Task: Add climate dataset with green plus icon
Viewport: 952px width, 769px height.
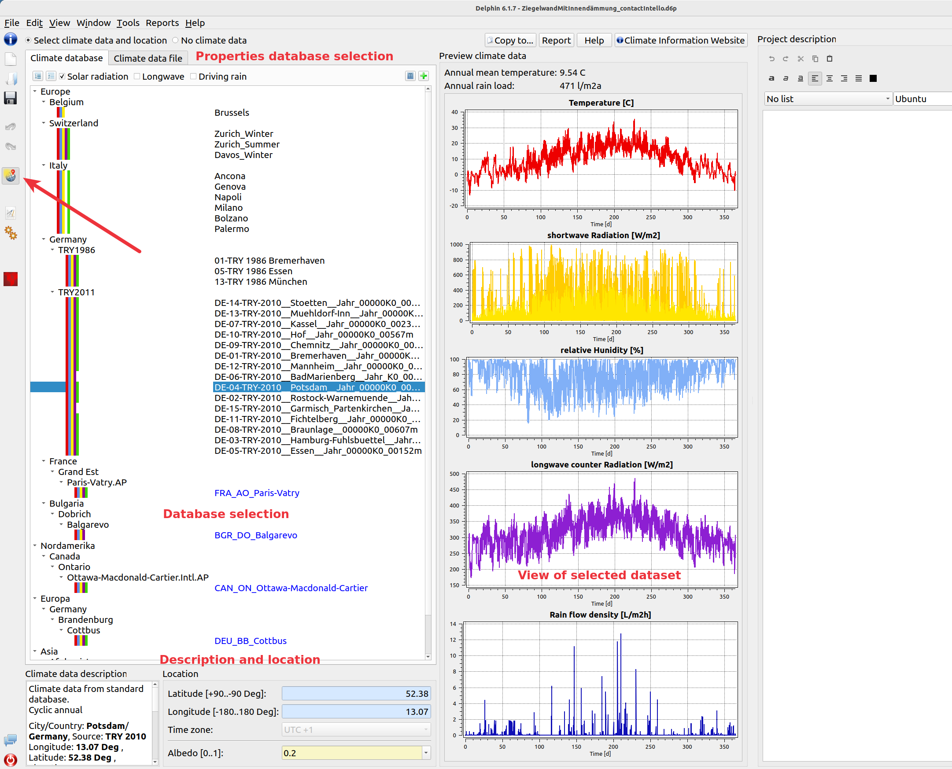Action: click(x=424, y=76)
